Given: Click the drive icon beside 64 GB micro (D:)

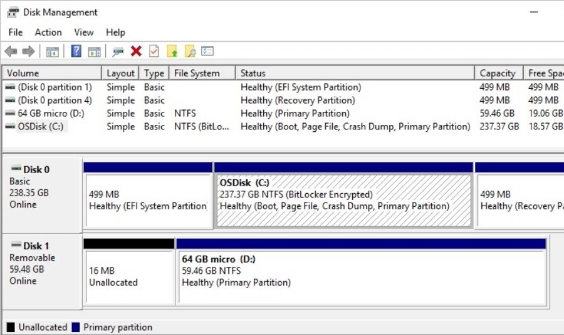Looking at the screenshot, I should [x=10, y=113].
